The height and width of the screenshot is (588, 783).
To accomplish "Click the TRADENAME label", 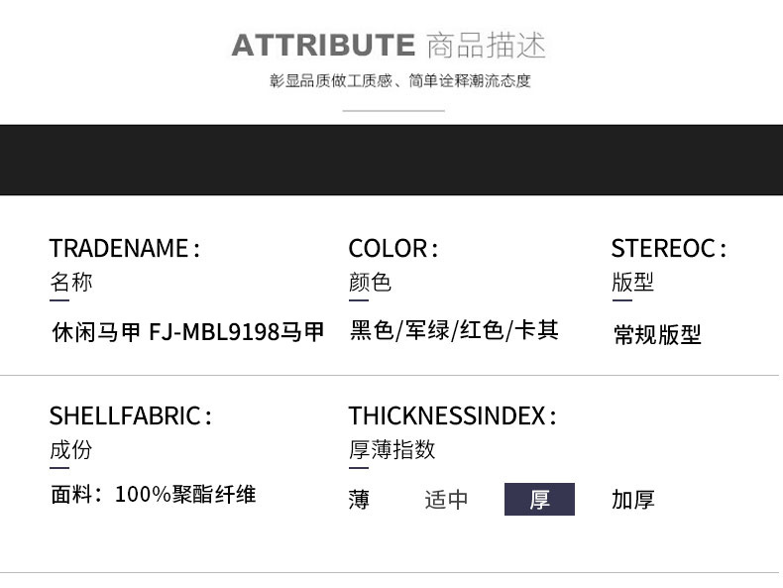I will pyautogui.click(x=124, y=248).
